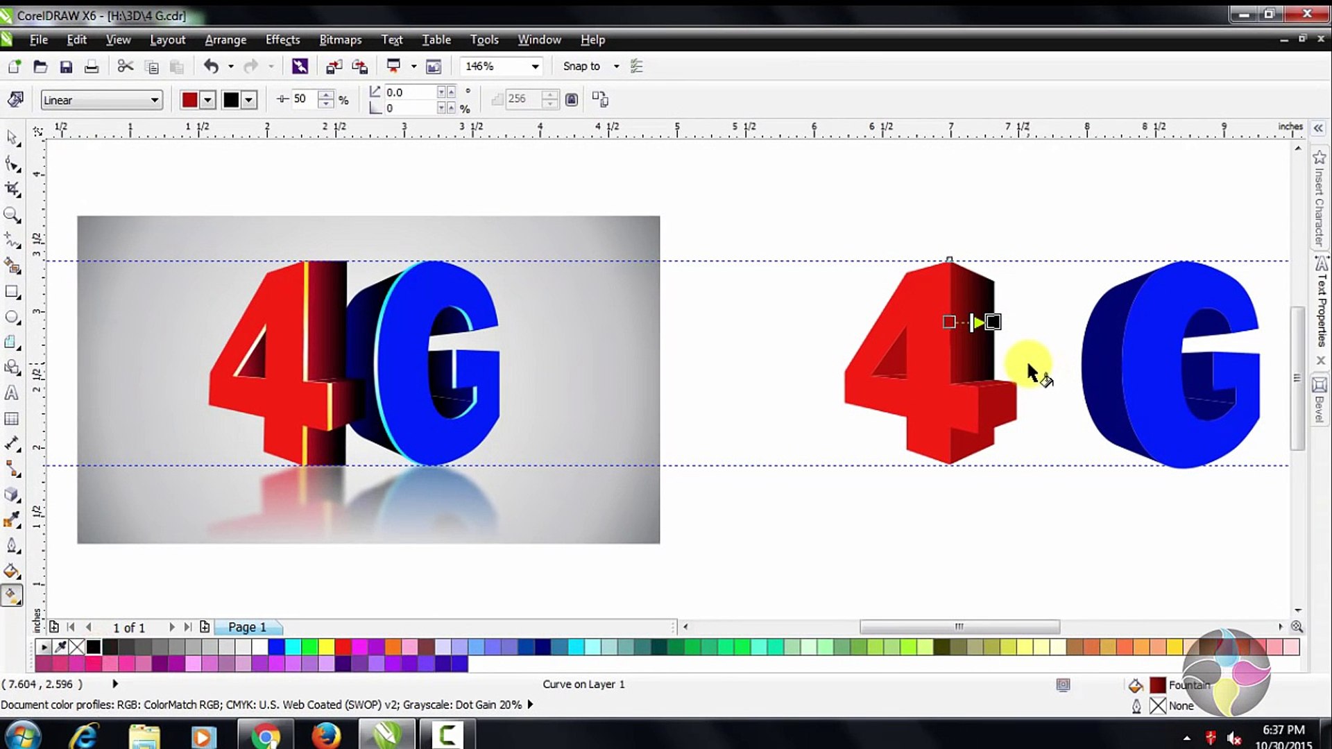Expand the Snap to dropdown

click(616, 67)
